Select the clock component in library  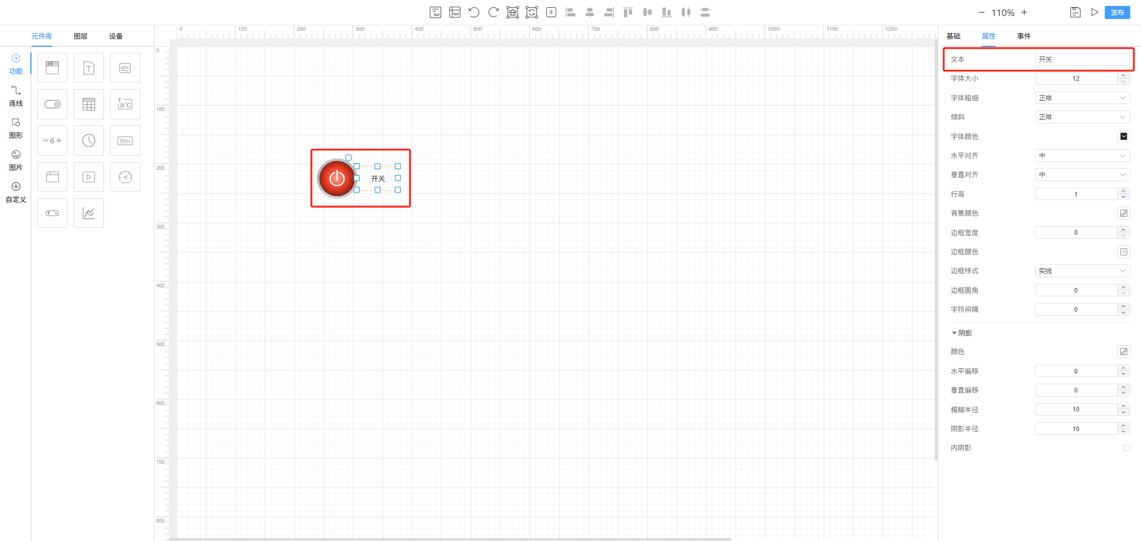point(89,141)
